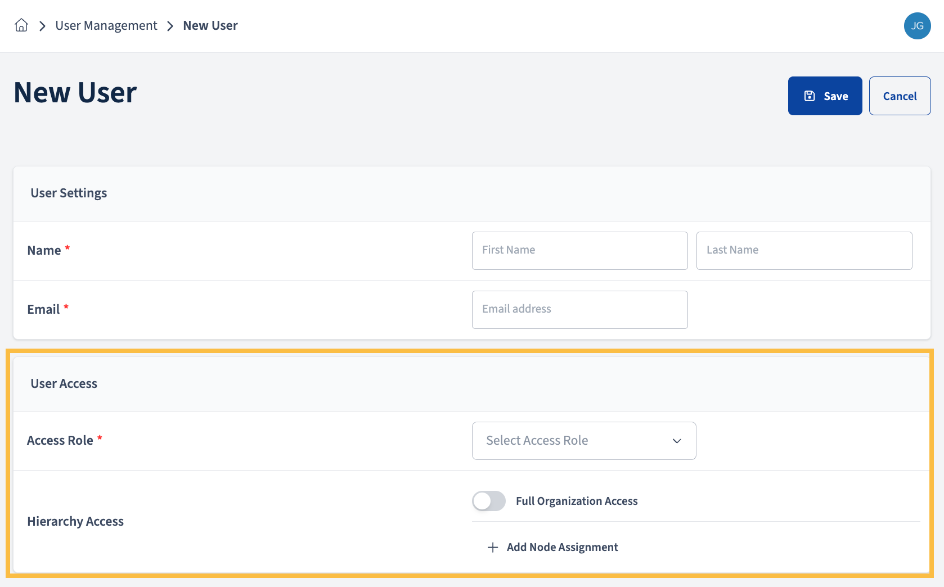
Task: Open User Management breadcrumb
Action: click(106, 26)
